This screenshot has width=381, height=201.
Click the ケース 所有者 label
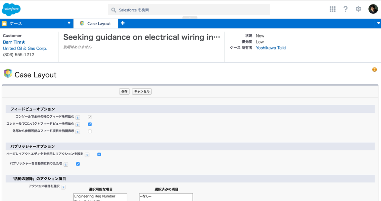[241, 48]
